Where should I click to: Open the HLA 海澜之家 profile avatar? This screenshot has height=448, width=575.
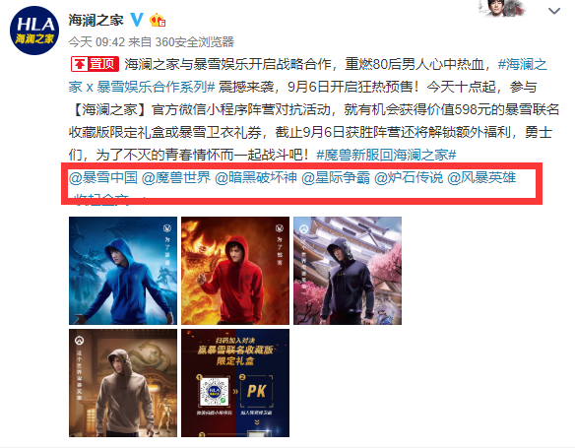34,31
